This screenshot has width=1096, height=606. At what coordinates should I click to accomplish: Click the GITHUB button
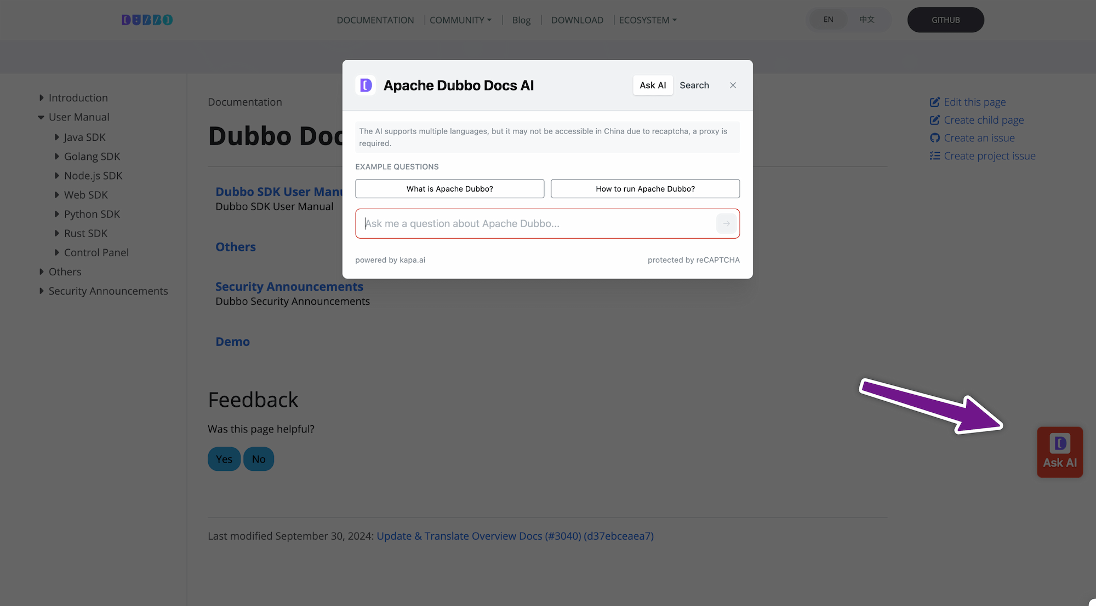tap(945, 20)
